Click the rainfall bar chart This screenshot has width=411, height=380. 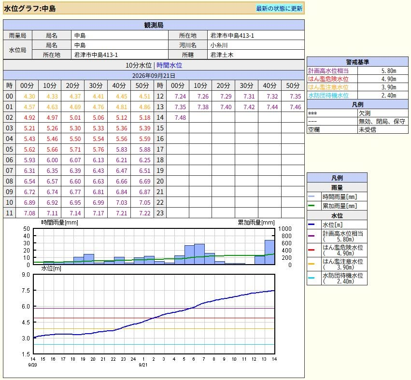point(154,246)
